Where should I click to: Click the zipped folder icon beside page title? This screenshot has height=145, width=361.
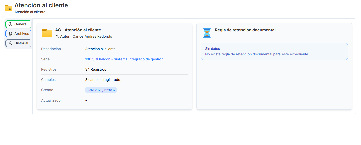(x=8, y=8)
